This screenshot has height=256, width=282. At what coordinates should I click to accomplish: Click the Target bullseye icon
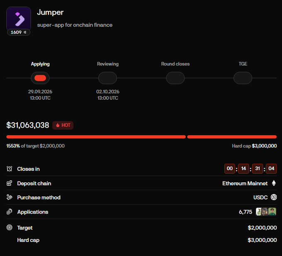click(x=10, y=227)
